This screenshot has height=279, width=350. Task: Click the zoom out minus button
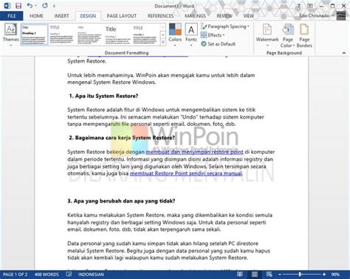280,275
